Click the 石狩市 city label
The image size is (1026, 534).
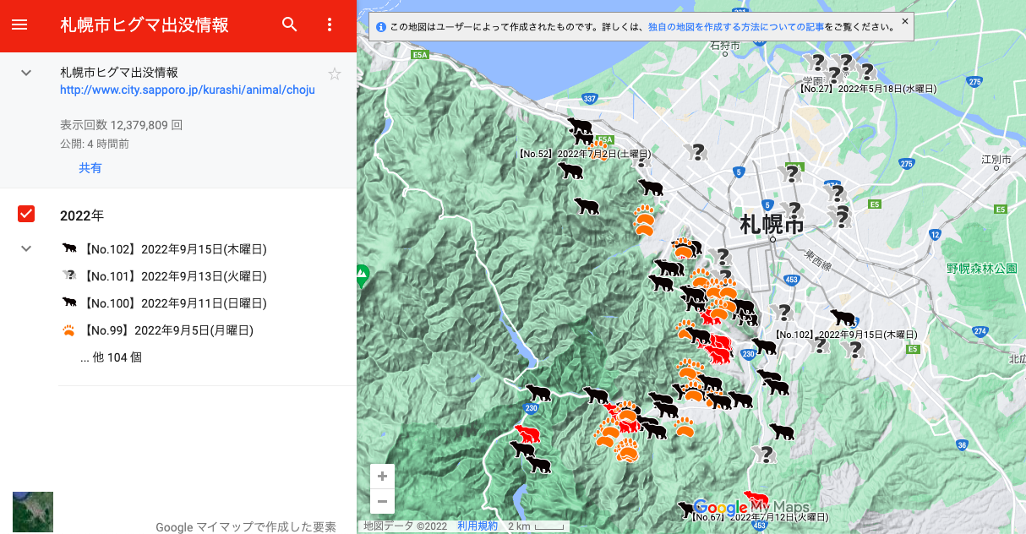[725, 45]
